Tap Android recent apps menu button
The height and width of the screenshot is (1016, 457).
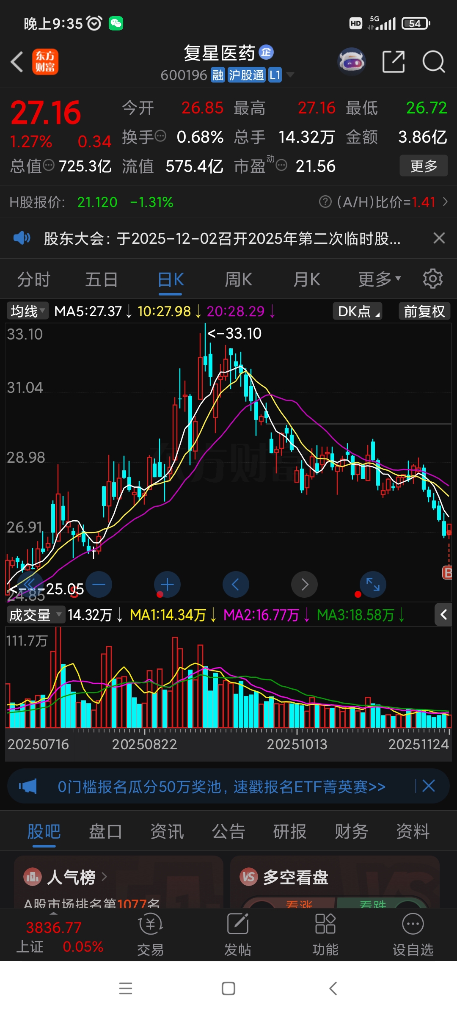coord(126,988)
